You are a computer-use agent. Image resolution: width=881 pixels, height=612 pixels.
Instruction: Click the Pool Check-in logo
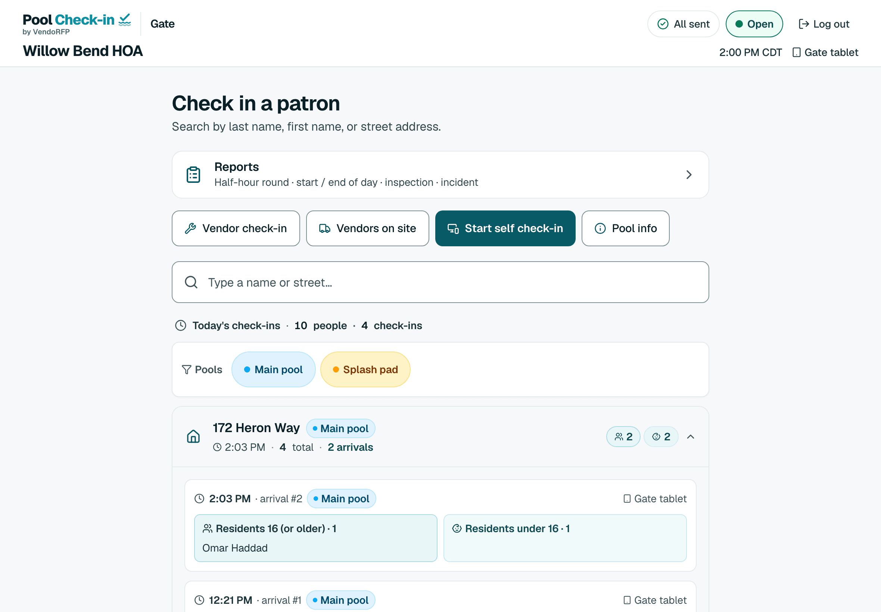click(77, 24)
